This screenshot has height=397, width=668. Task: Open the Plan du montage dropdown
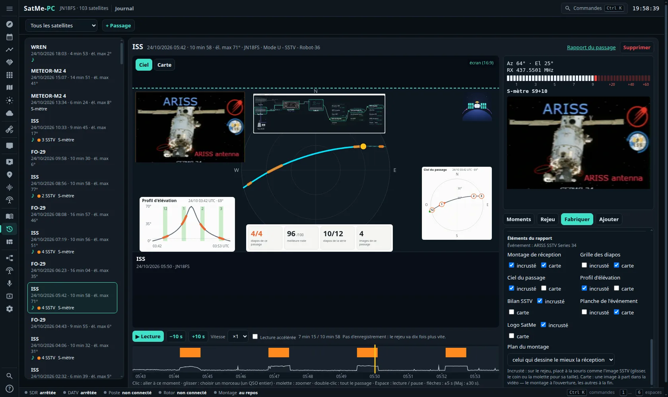coord(561,360)
